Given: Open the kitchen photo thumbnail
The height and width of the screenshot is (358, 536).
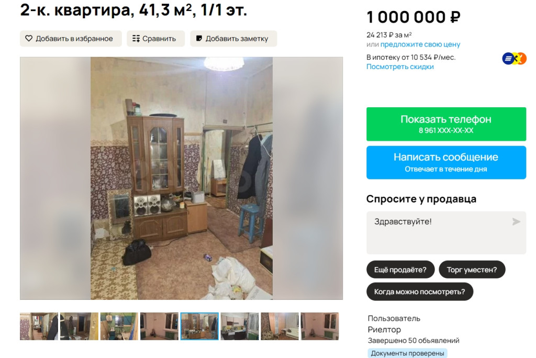Looking at the screenshot, I should pos(240,326).
